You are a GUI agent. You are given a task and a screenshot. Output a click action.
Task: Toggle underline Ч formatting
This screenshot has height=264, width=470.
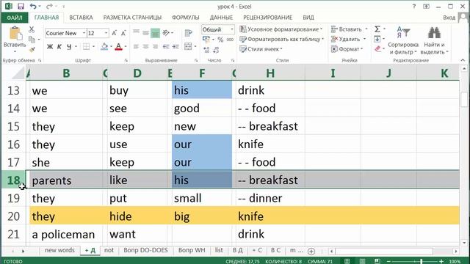tap(69, 46)
